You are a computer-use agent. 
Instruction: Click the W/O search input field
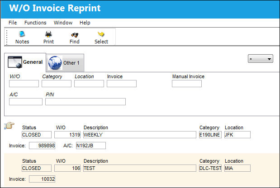(x=24, y=84)
